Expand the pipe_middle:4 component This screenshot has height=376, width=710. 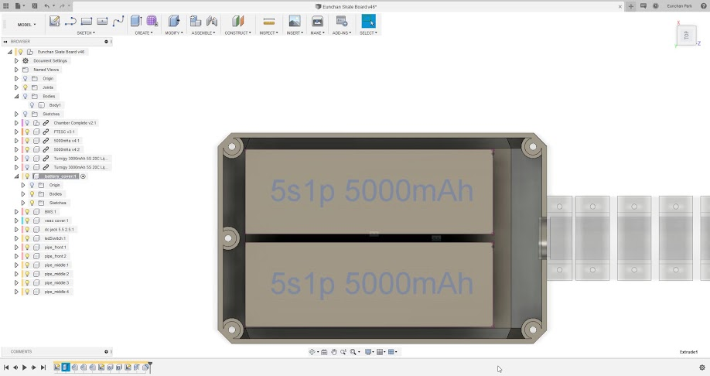tap(16, 292)
